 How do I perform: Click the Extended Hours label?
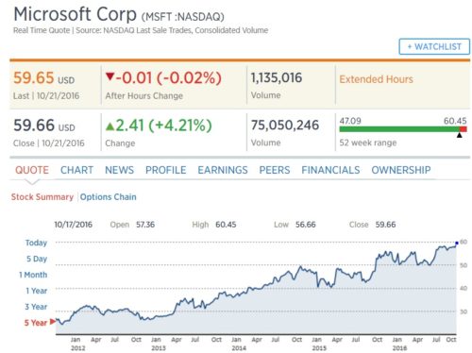376,79
